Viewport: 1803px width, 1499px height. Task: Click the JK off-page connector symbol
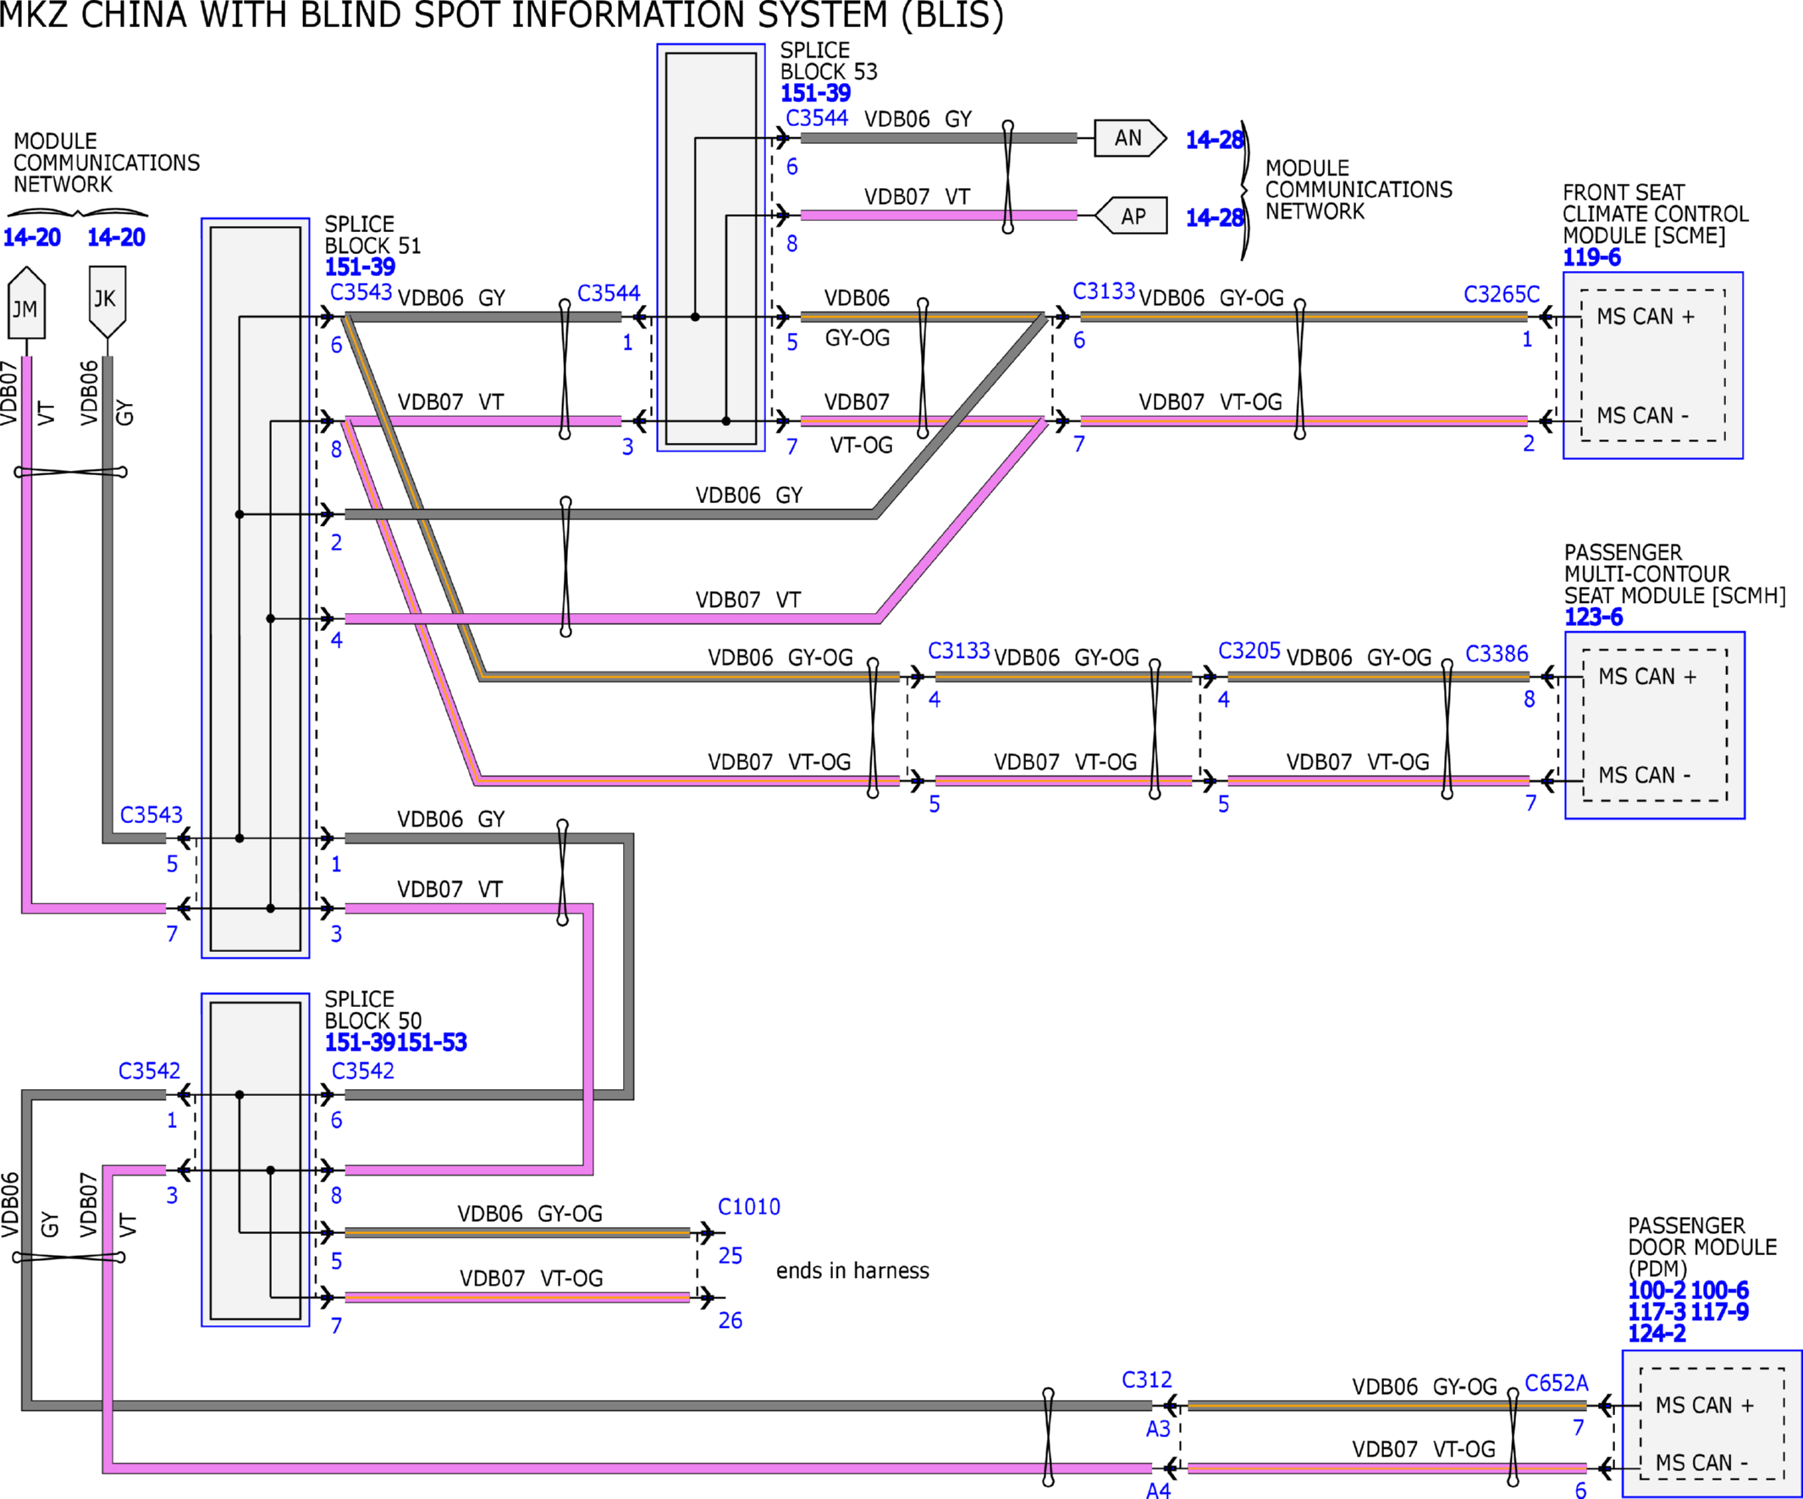pyautogui.click(x=108, y=301)
